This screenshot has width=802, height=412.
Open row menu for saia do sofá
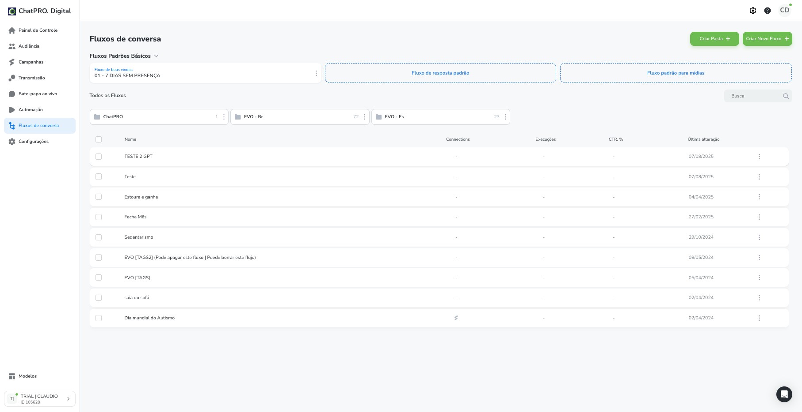[x=759, y=298]
